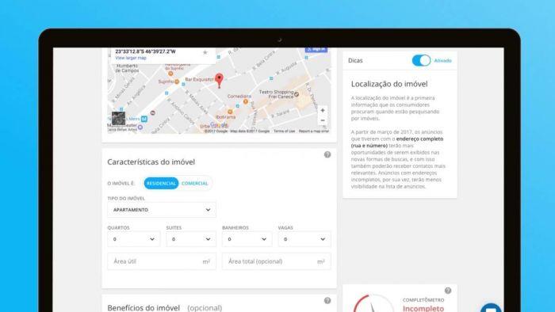
Task: Zoom out the map with minus icon
Action: pyautogui.click(x=323, y=120)
